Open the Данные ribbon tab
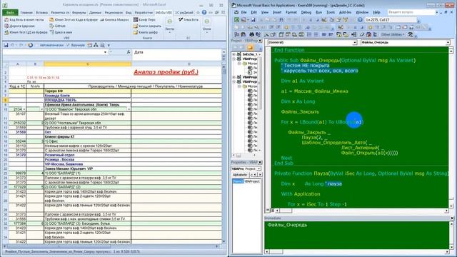 pyautogui.click(x=95, y=13)
